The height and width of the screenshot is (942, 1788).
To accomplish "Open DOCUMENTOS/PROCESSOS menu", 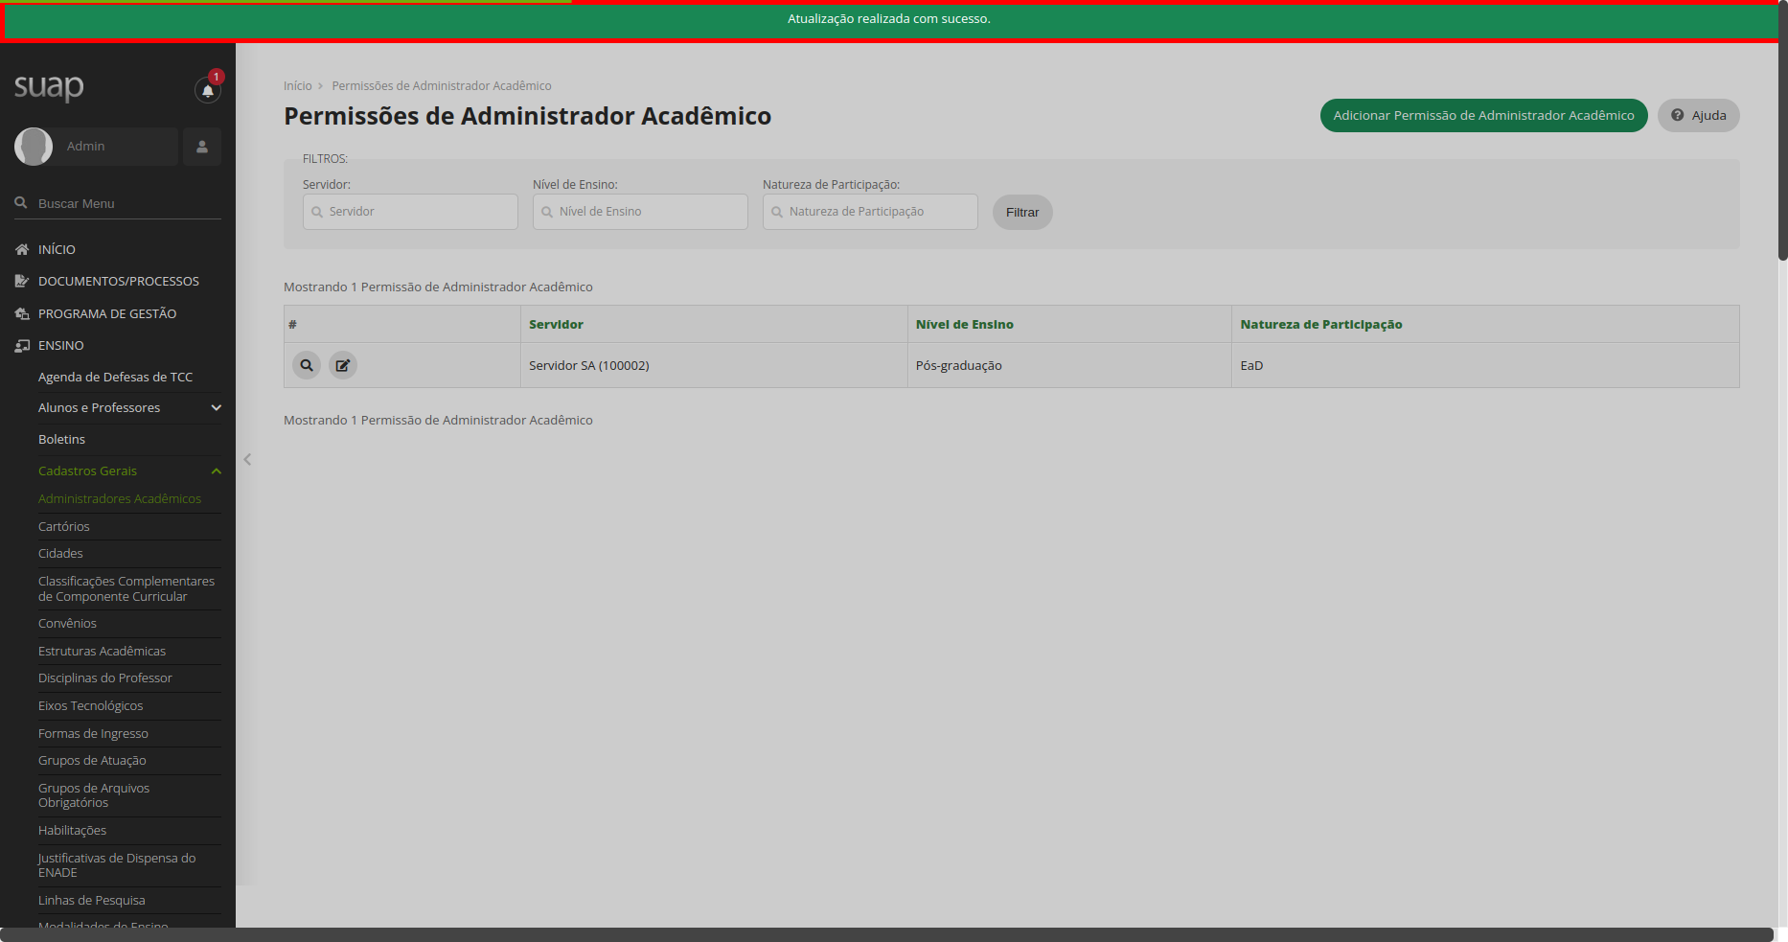I will (x=119, y=281).
